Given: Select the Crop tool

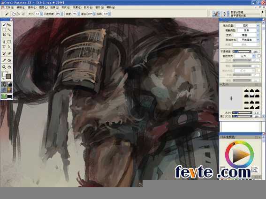Looking at the screenshot, I should (x=4, y=35).
